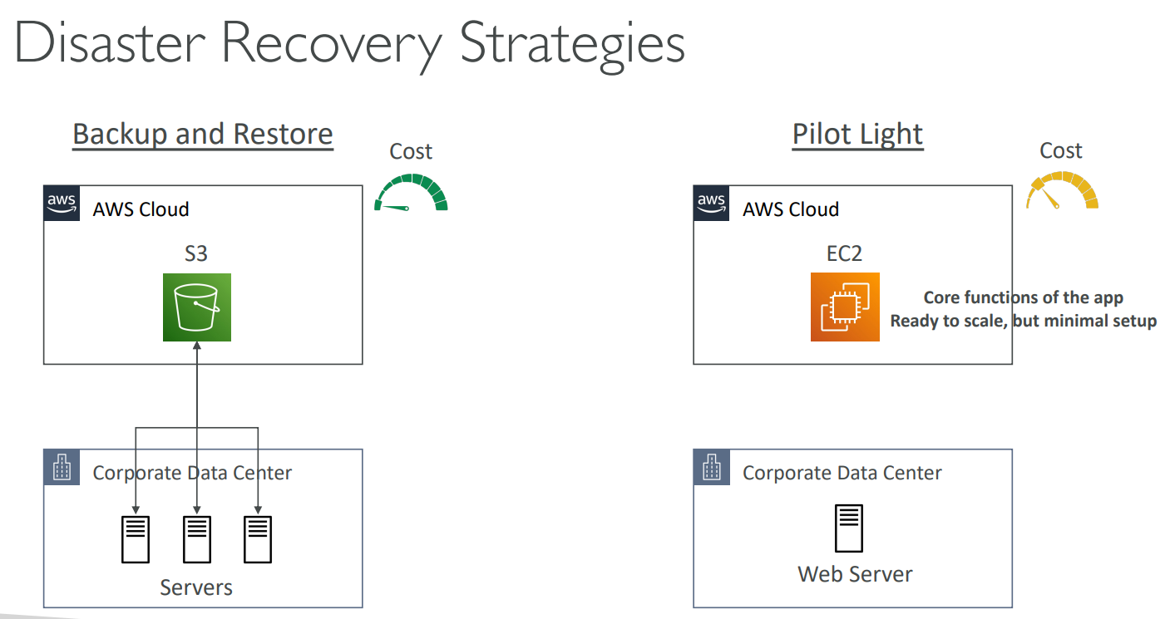Click the AWS logo in Pilot Light box
This screenshot has height=619, width=1165.
tap(711, 203)
